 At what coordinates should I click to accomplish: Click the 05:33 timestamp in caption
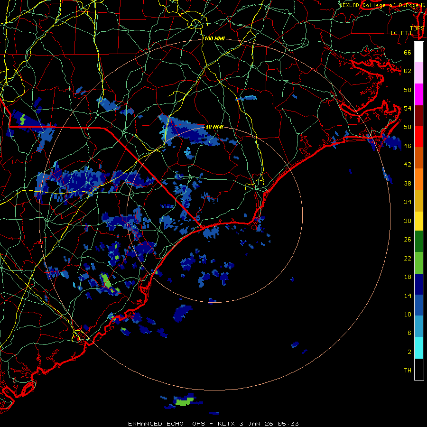(x=288, y=424)
